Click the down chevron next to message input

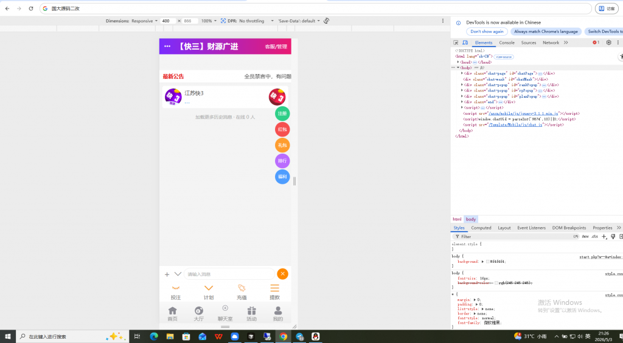click(178, 274)
